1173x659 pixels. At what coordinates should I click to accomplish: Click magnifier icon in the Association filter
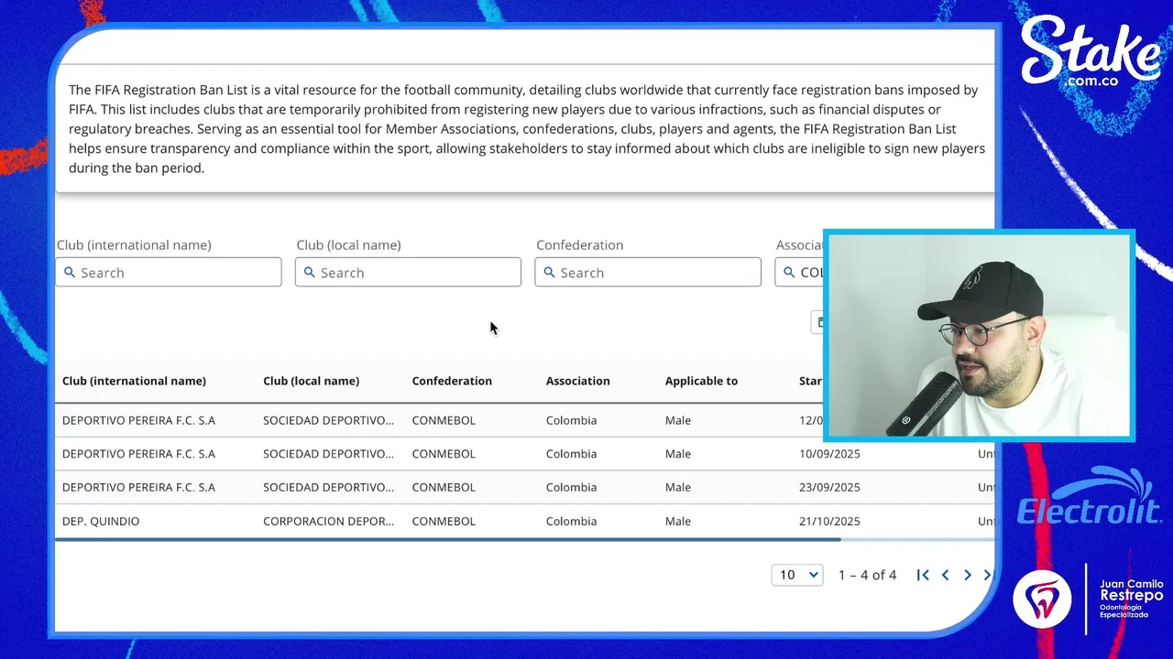[789, 273]
